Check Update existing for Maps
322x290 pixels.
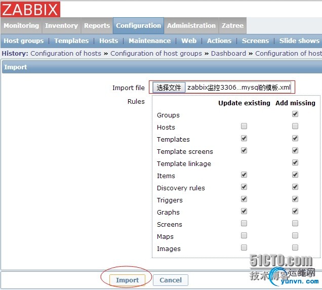point(244,235)
